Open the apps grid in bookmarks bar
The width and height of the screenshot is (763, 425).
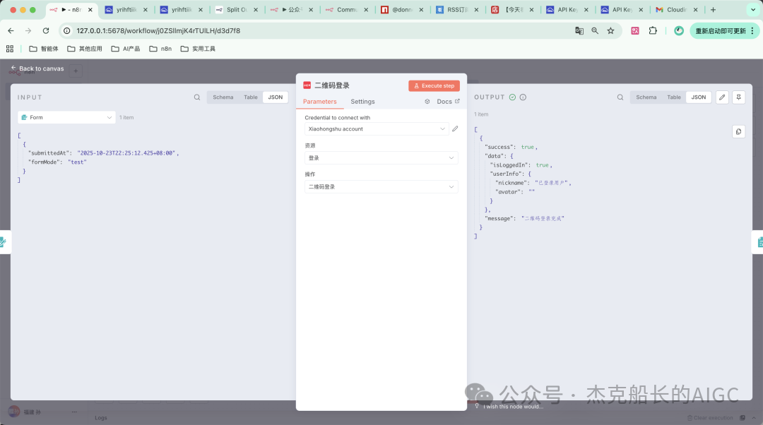pyautogui.click(x=10, y=49)
